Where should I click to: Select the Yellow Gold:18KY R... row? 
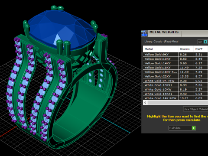pyautogui.click(x=175, y=72)
